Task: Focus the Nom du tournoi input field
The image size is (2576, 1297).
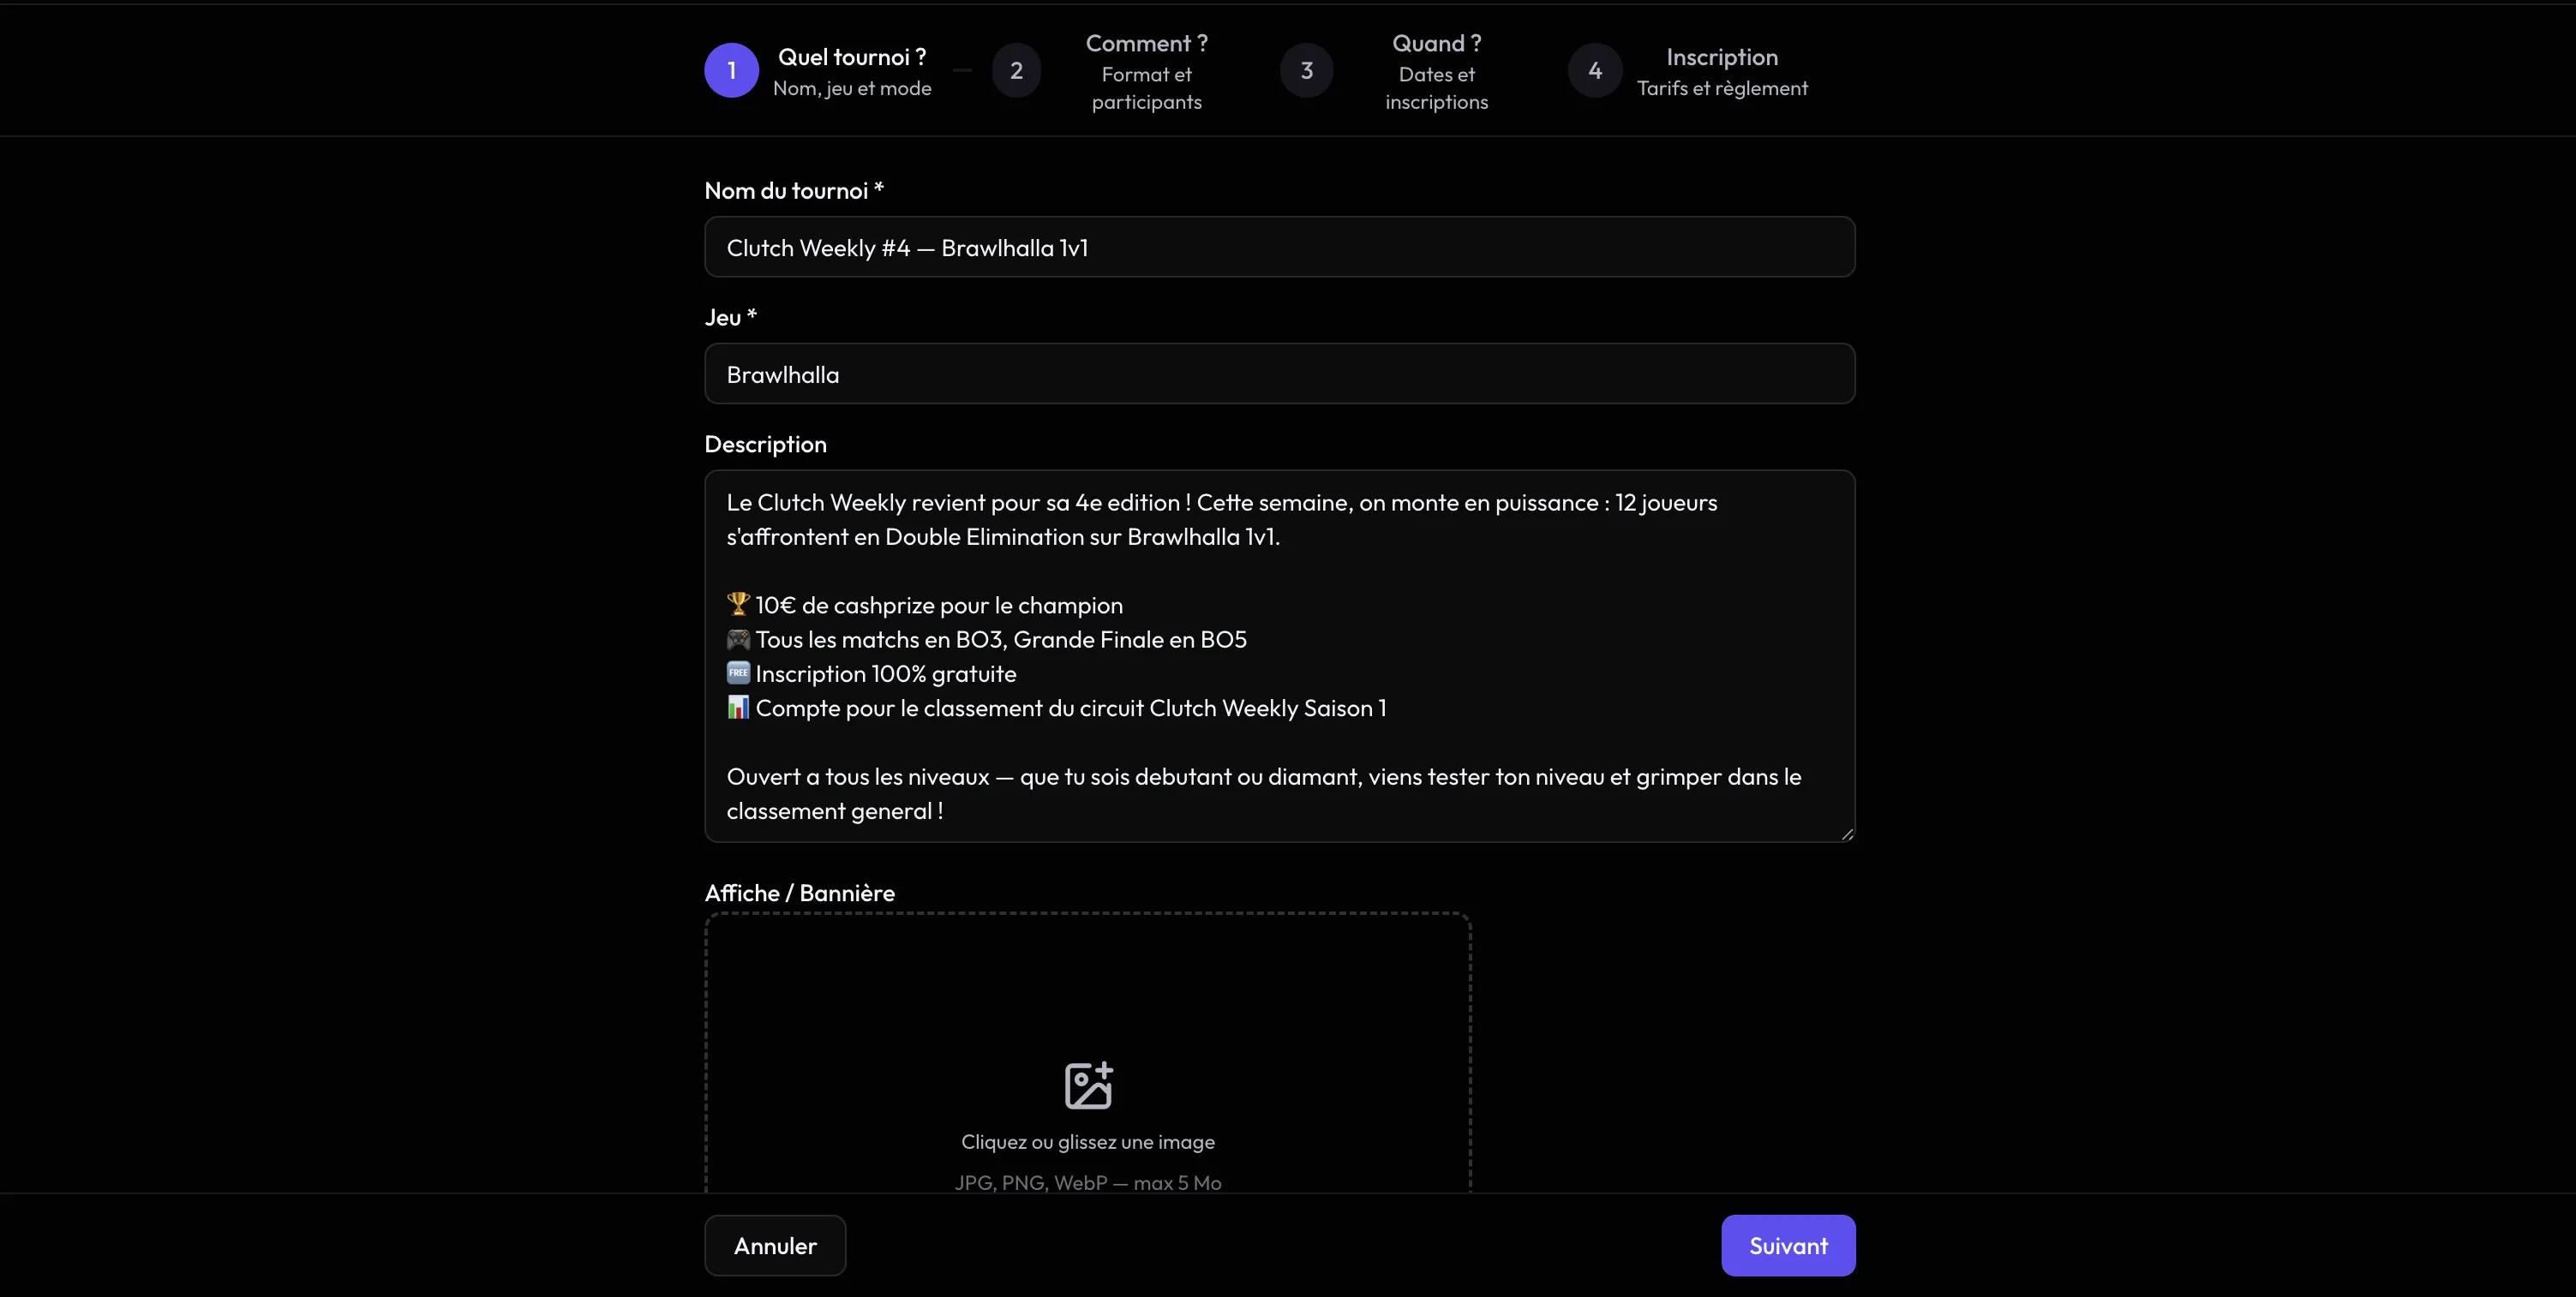Action: (1279, 247)
